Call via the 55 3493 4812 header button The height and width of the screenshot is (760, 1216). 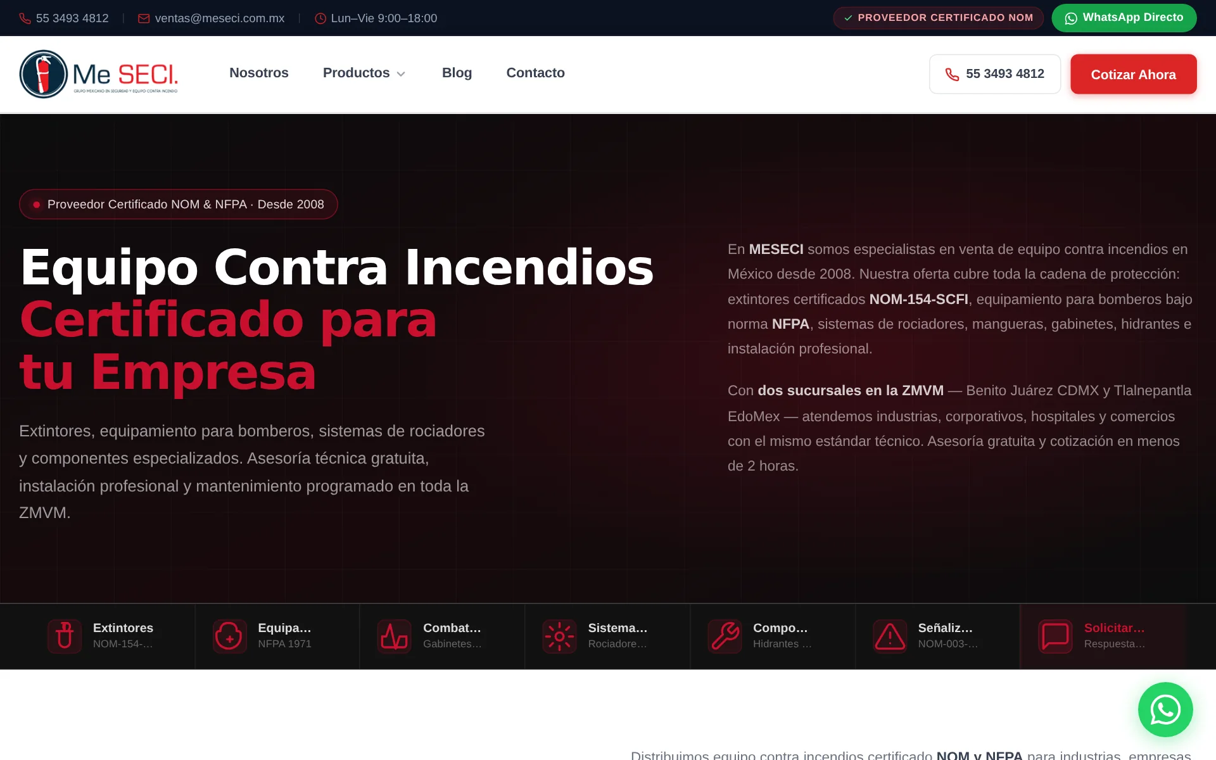coord(994,74)
